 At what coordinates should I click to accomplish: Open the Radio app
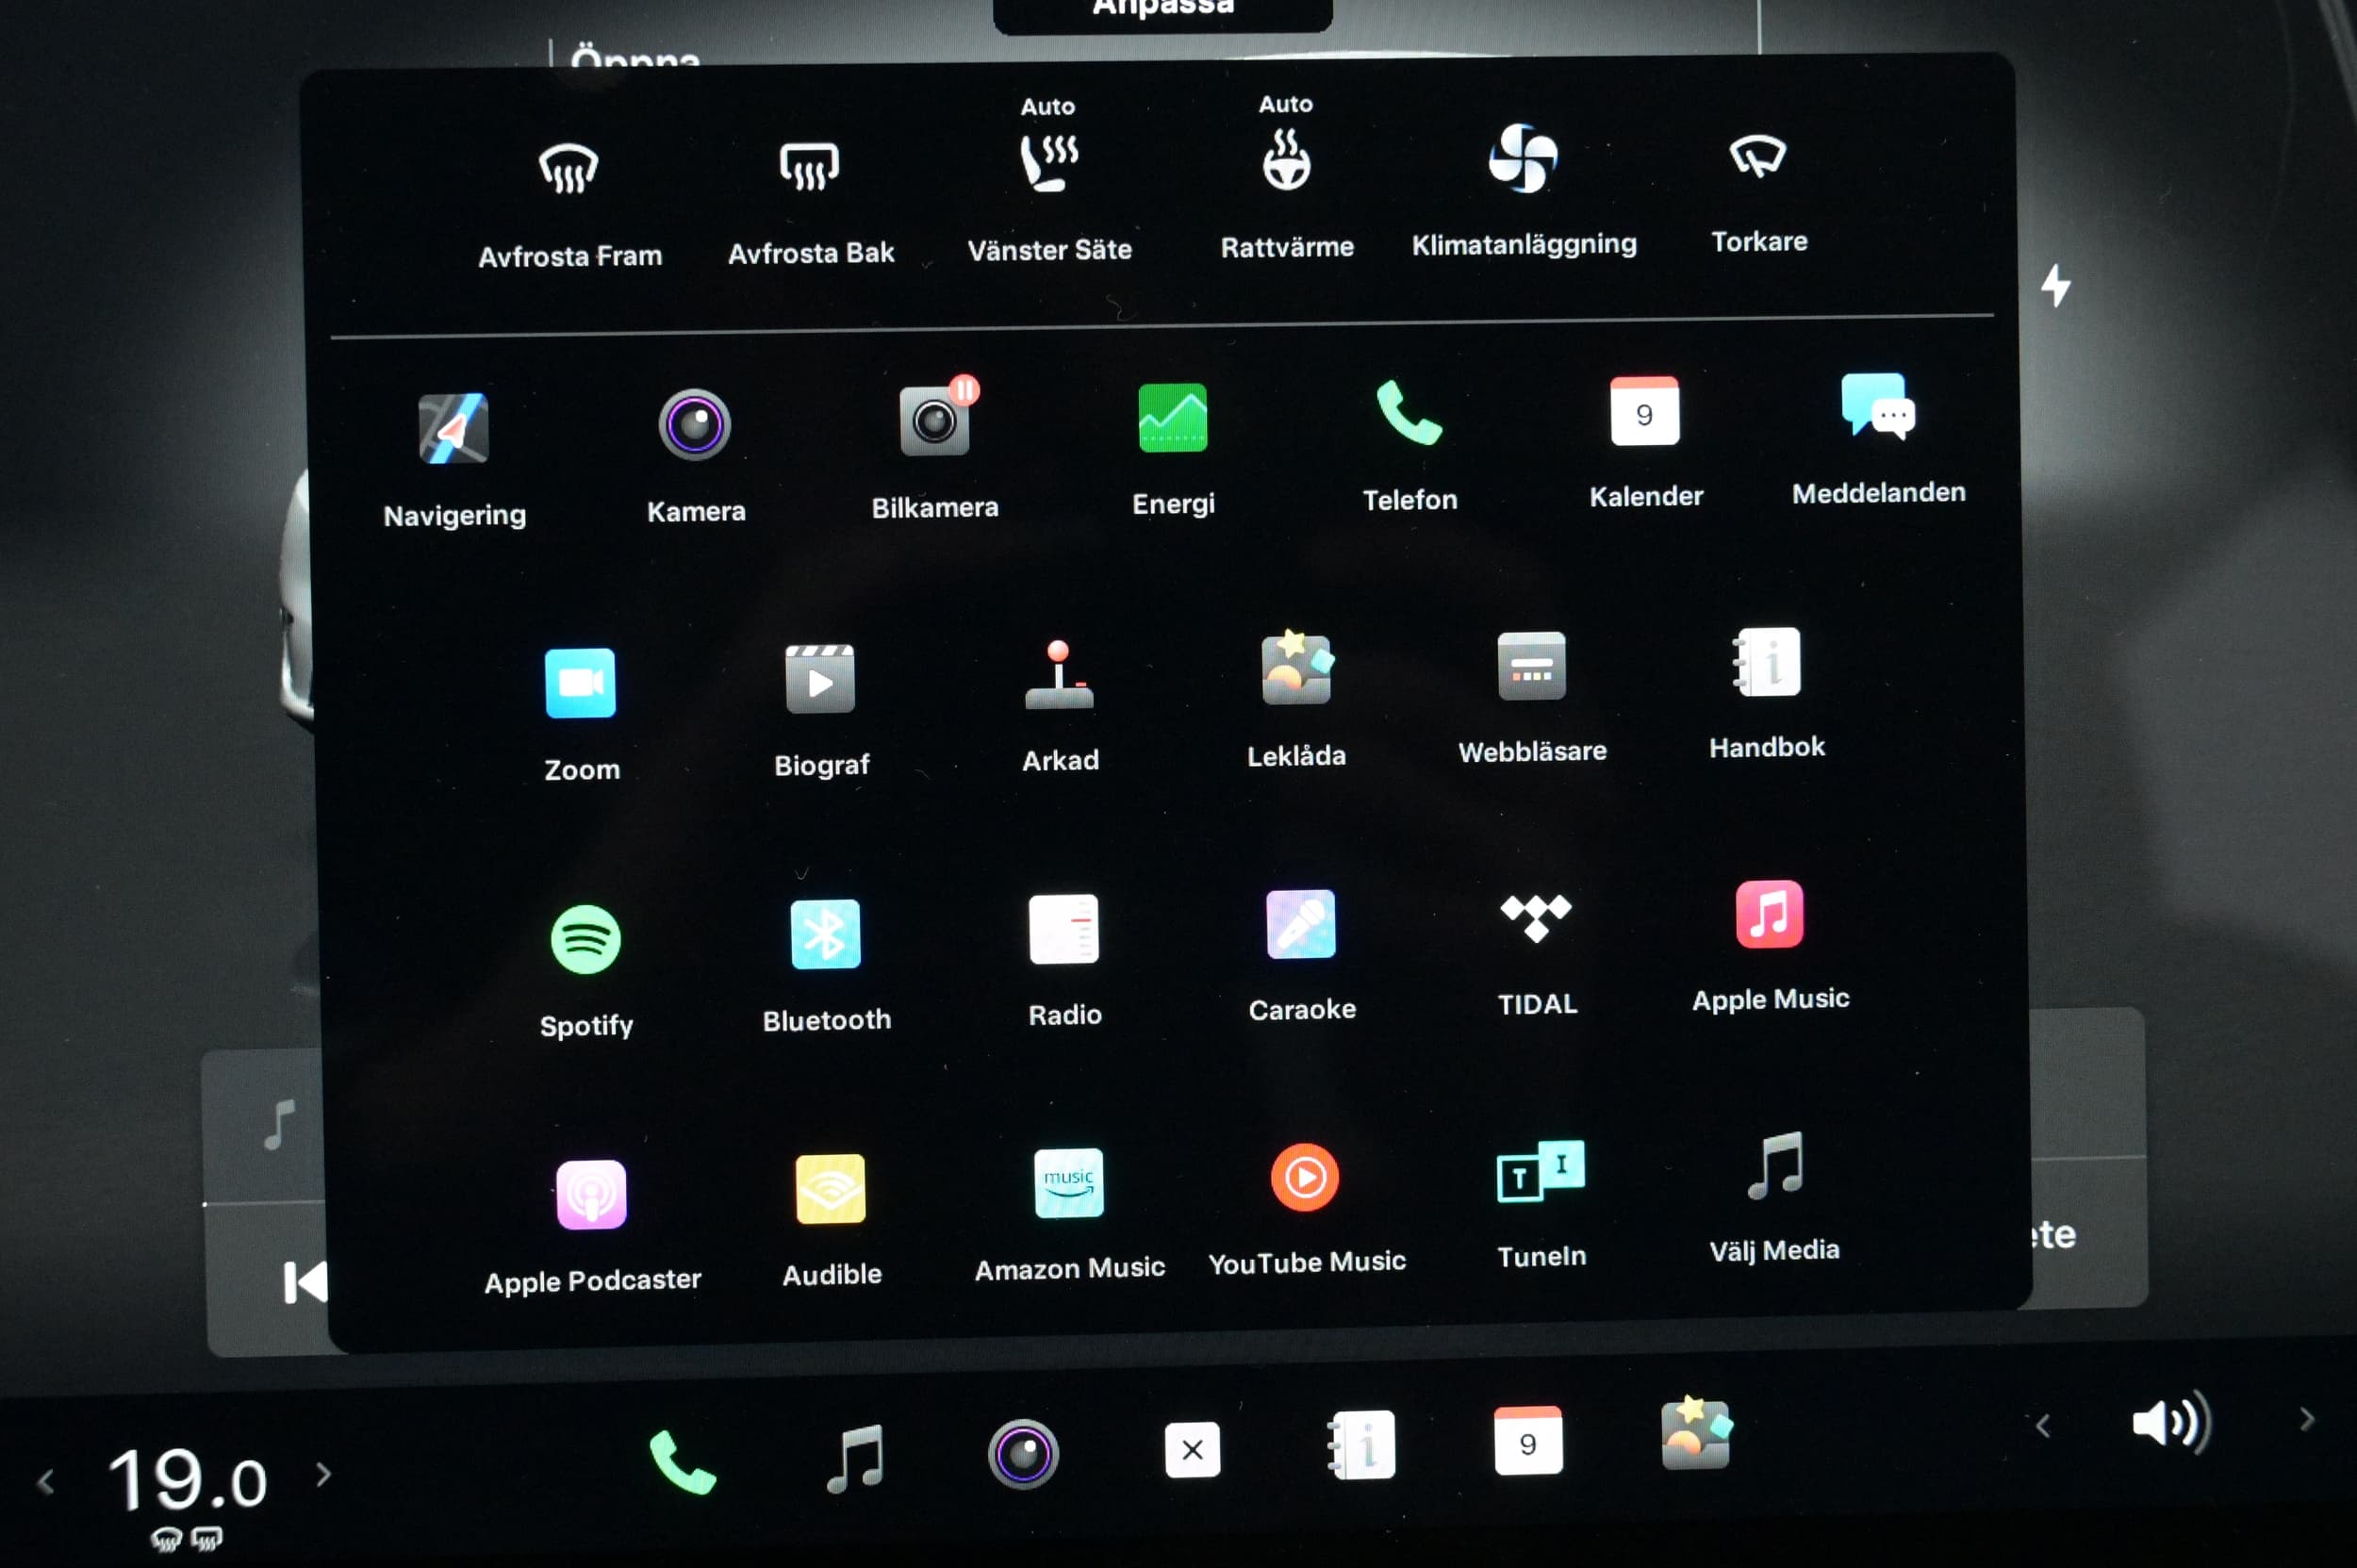click(1063, 929)
